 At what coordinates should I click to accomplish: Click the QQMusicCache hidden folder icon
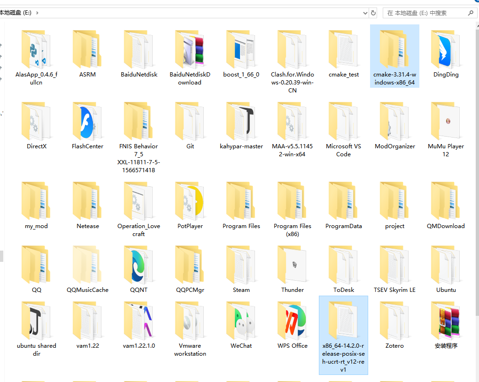[87, 265]
